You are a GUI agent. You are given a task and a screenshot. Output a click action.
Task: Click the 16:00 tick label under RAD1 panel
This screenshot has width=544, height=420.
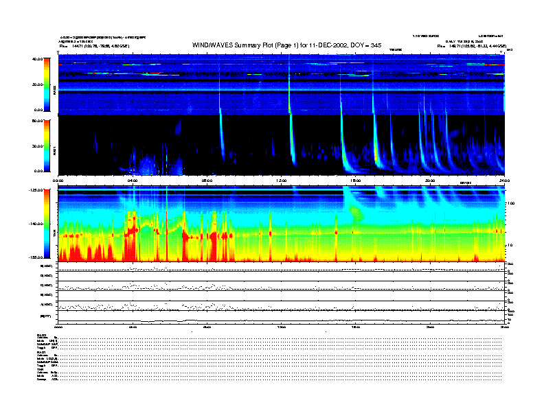point(356,180)
